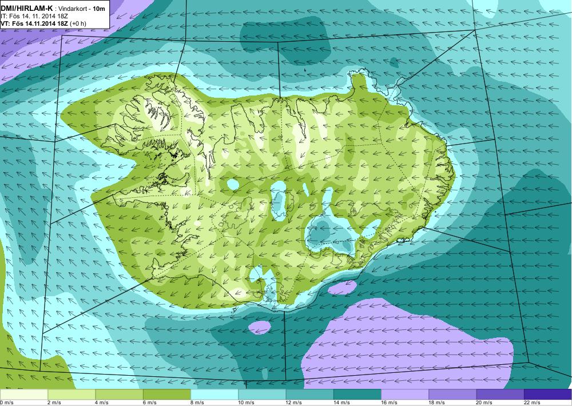Image resolution: width=572 pixels, height=406 pixels.
Task: Pick the legend swatch starting at 4 m/s
Action: pos(120,394)
